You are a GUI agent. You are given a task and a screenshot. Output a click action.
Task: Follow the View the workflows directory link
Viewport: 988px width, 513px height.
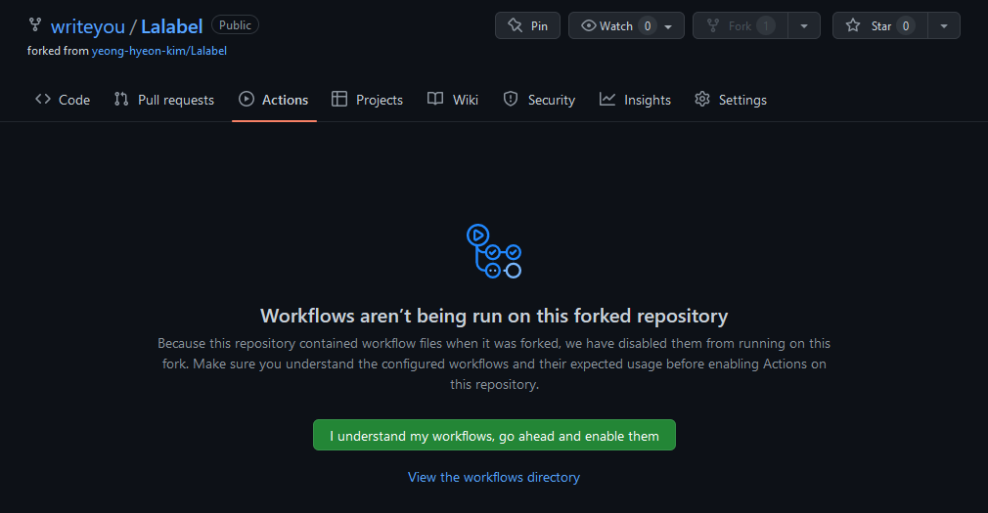494,477
